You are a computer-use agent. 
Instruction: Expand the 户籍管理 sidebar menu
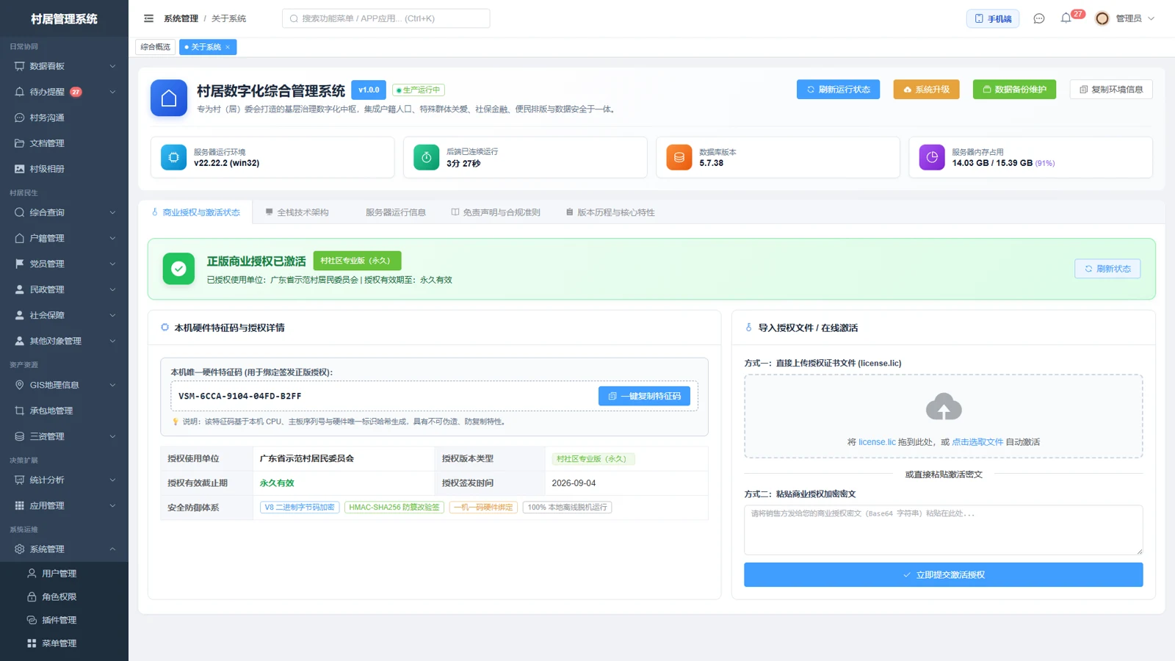pyautogui.click(x=64, y=238)
